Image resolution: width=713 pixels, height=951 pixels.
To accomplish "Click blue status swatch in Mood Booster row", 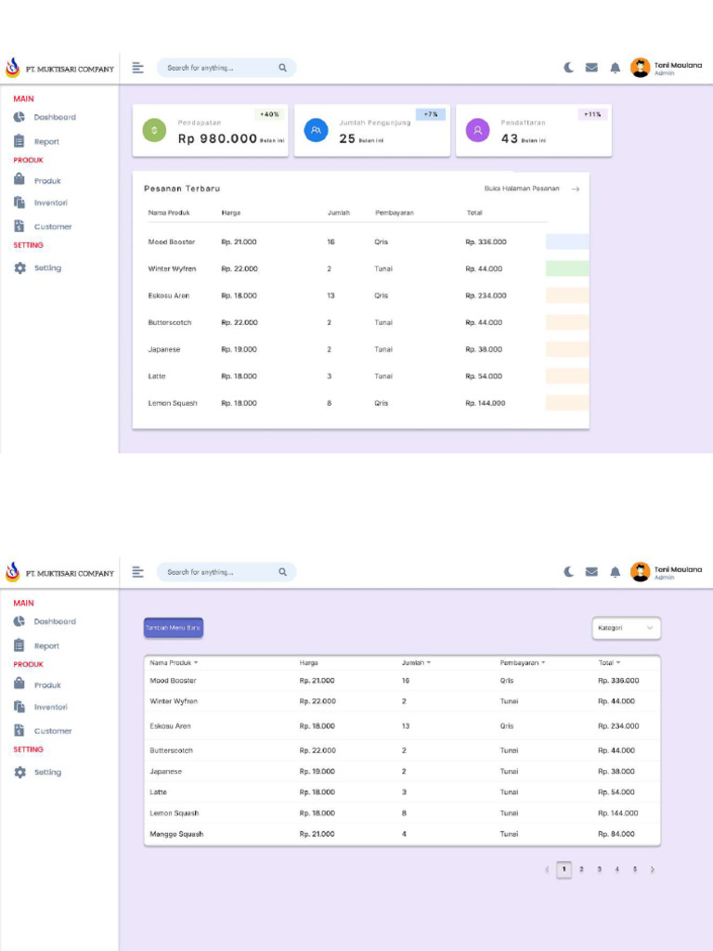I will point(567,241).
